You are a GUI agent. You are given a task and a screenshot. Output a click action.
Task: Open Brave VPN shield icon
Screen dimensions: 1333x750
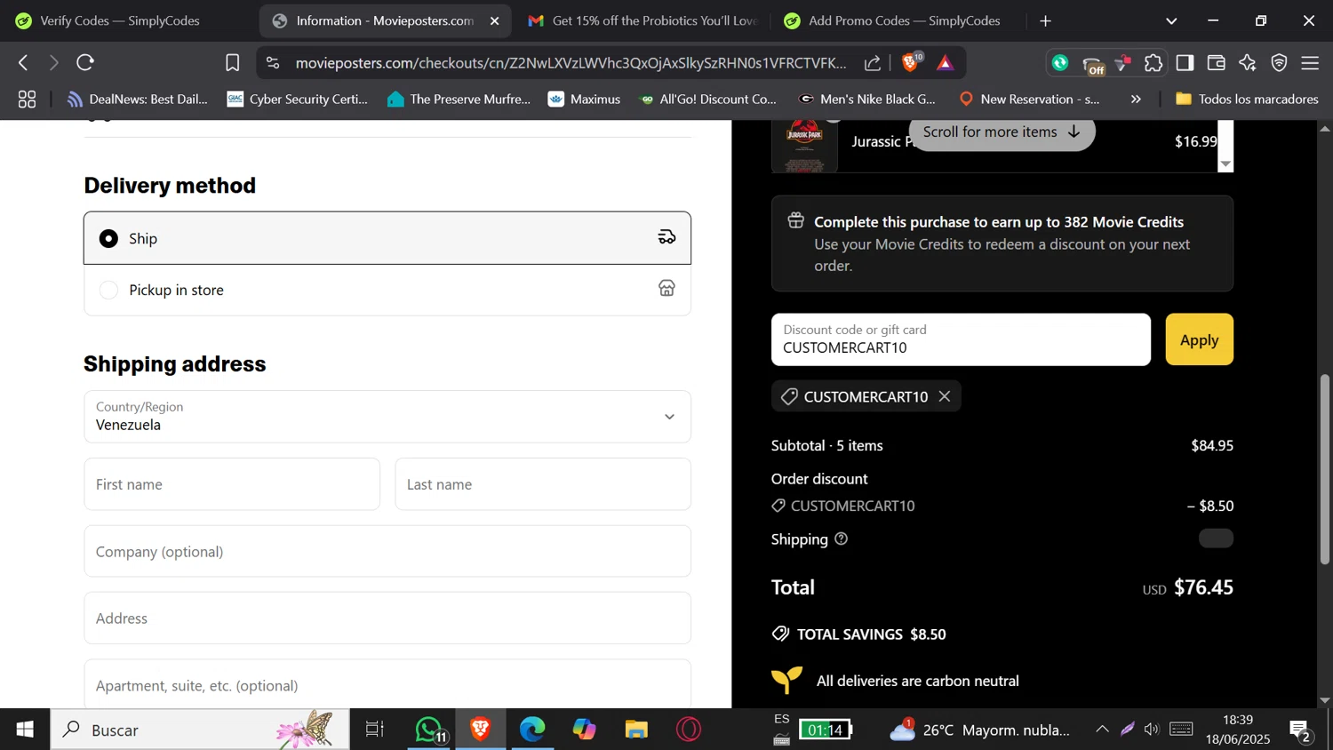1279,63
